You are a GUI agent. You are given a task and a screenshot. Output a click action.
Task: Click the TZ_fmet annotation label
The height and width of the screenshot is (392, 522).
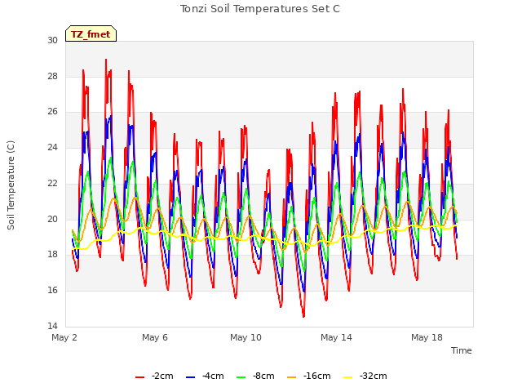tap(91, 33)
